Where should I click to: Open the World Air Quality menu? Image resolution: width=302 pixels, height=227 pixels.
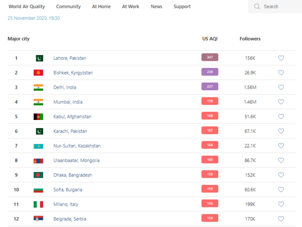coord(27,6)
